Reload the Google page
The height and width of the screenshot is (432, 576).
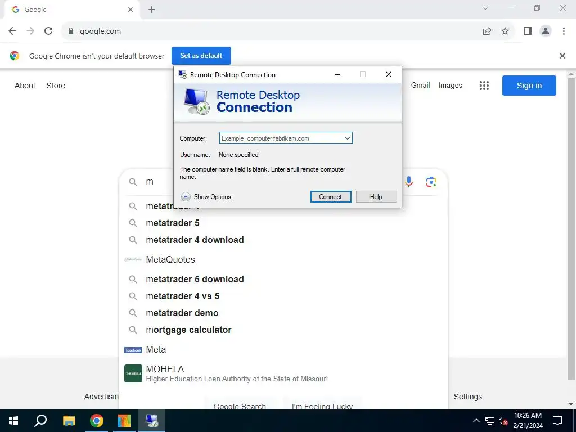(48, 31)
